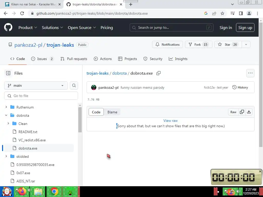Open the Insights tab

tap(178, 59)
